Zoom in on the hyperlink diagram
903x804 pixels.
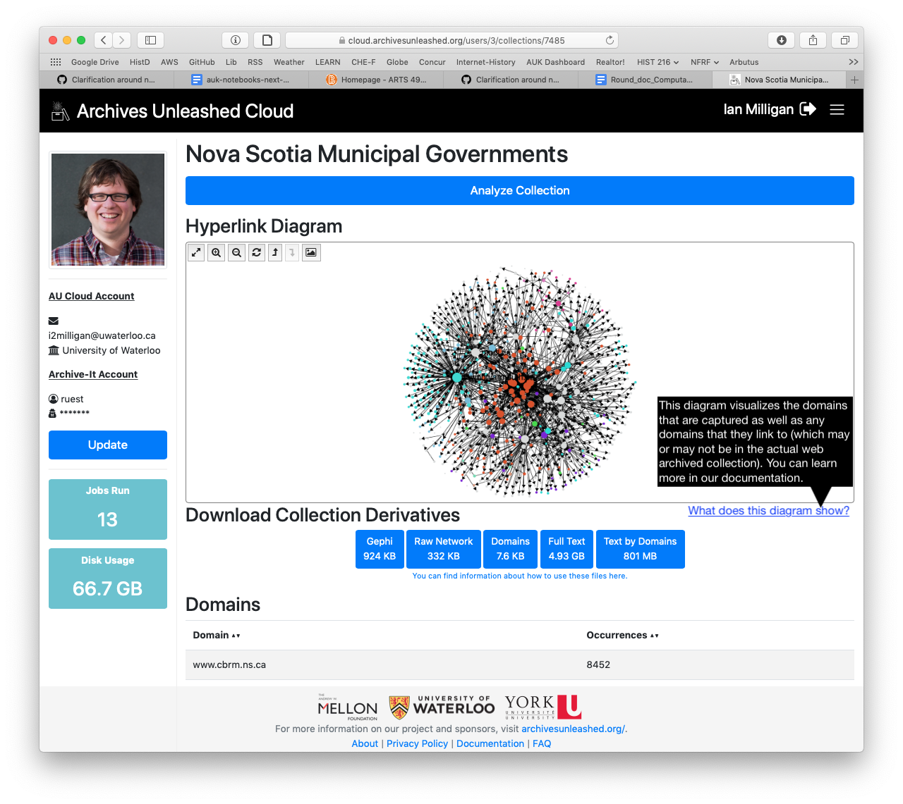217,252
